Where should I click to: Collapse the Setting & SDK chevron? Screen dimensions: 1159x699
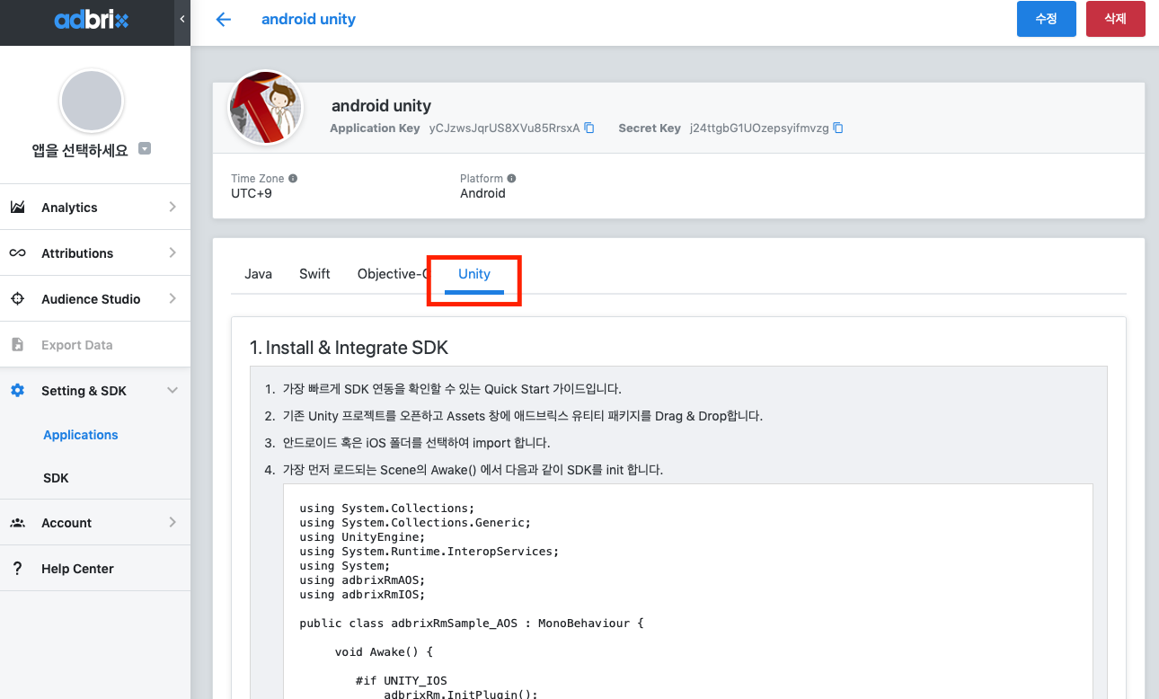(x=173, y=390)
